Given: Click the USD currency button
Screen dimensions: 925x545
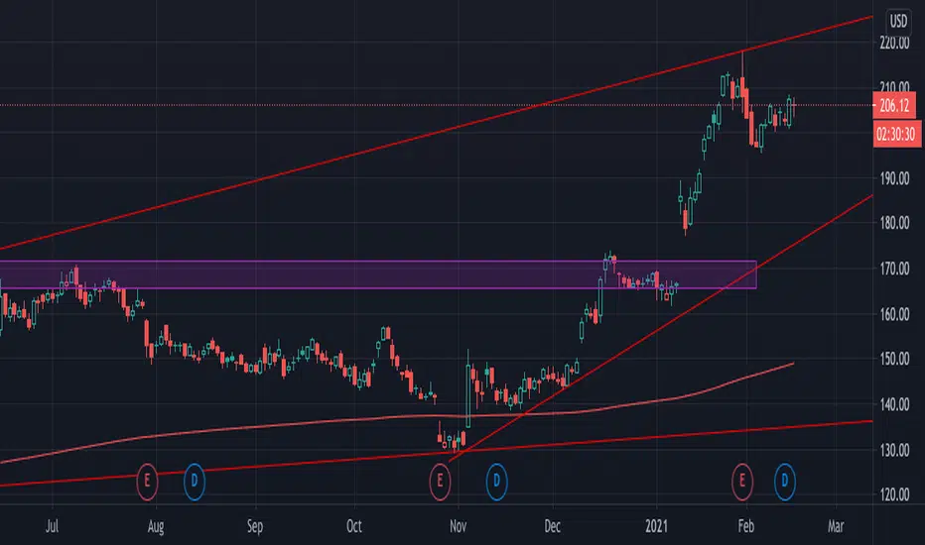Looking at the screenshot, I should [898, 22].
